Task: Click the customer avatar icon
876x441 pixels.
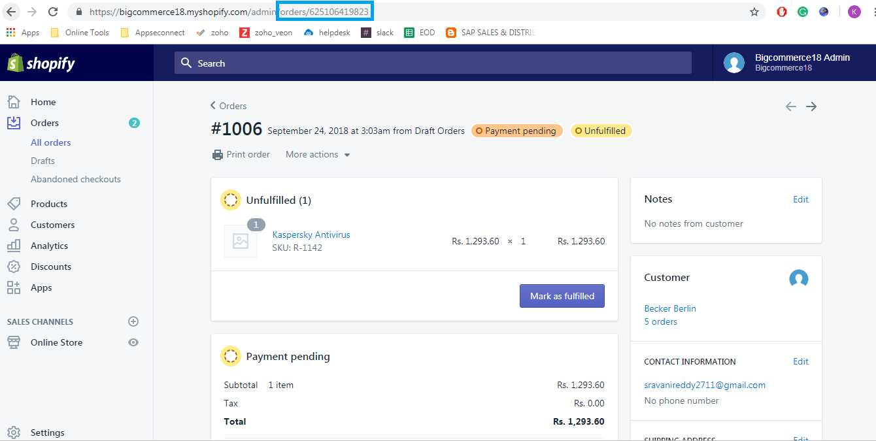Action: (x=799, y=279)
